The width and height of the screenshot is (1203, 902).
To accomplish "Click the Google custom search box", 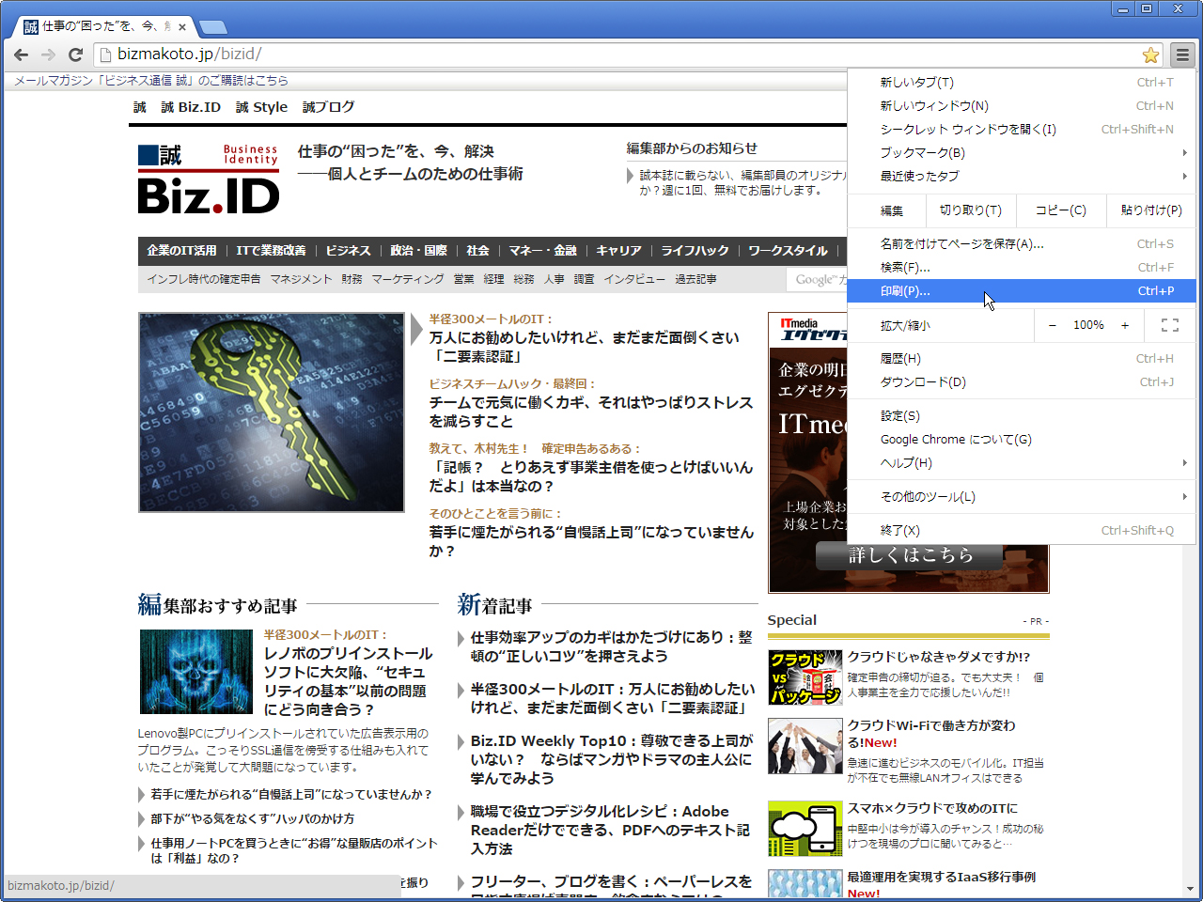I will (x=817, y=280).
